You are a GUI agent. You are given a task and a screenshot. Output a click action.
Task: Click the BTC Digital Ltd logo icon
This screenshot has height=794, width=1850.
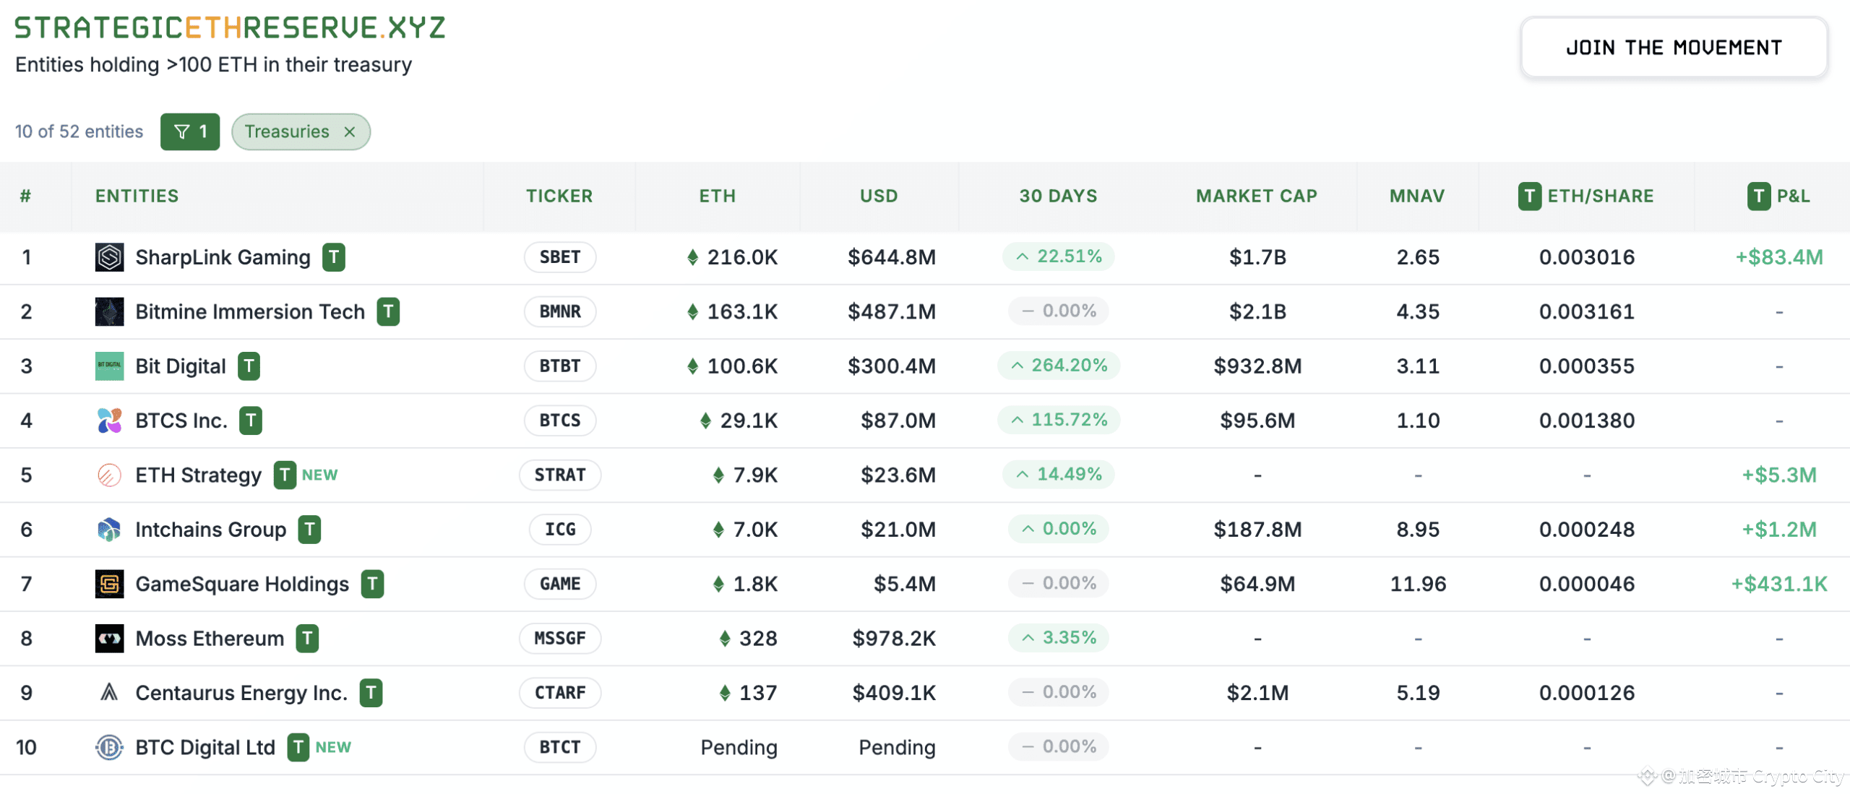[x=109, y=747]
